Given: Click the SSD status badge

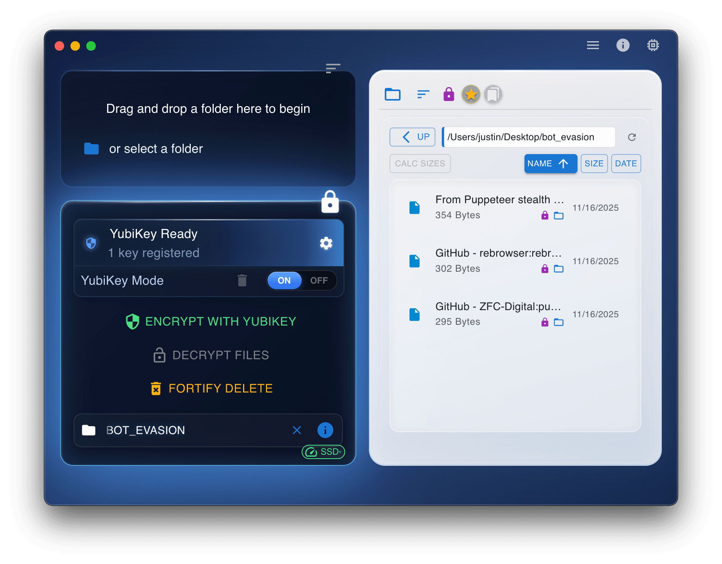Looking at the screenshot, I should point(323,452).
